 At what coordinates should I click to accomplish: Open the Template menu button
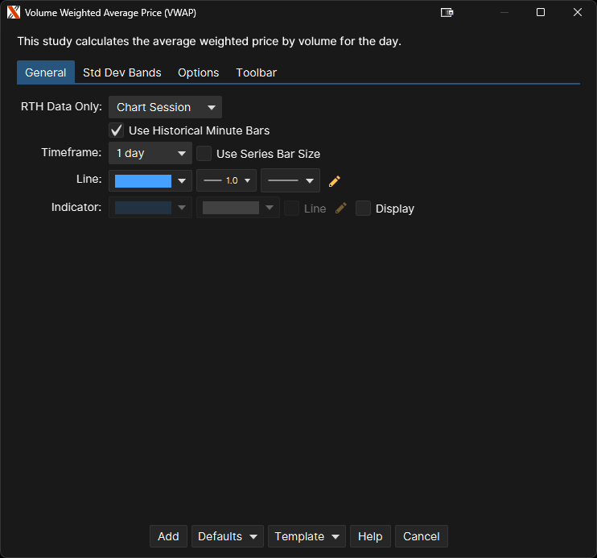point(307,536)
